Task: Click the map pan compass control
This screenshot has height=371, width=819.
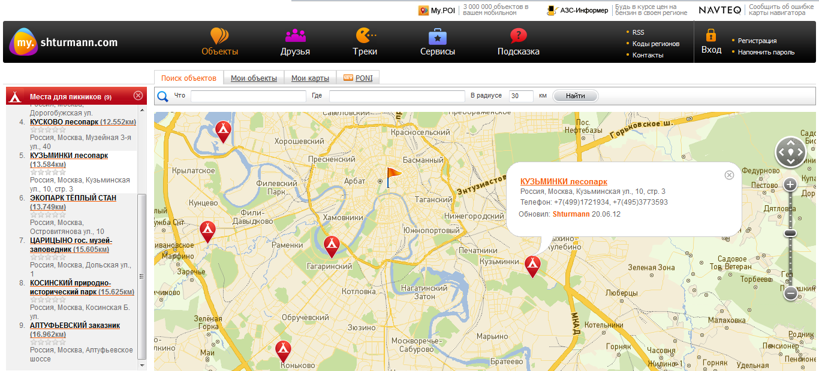Action: coord(790,153)
